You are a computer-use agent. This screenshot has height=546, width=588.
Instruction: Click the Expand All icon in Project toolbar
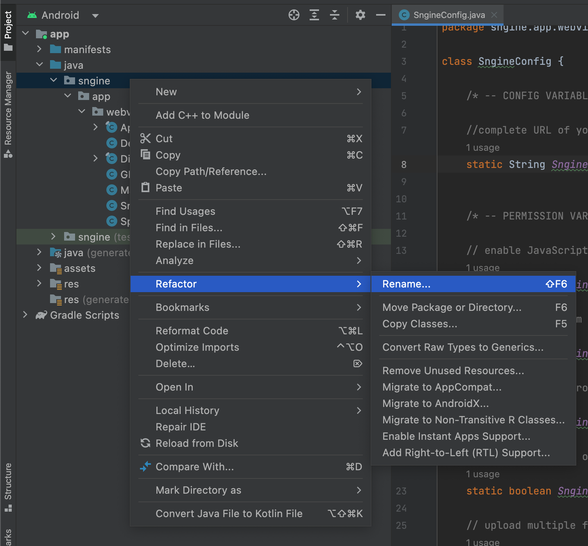314,15
